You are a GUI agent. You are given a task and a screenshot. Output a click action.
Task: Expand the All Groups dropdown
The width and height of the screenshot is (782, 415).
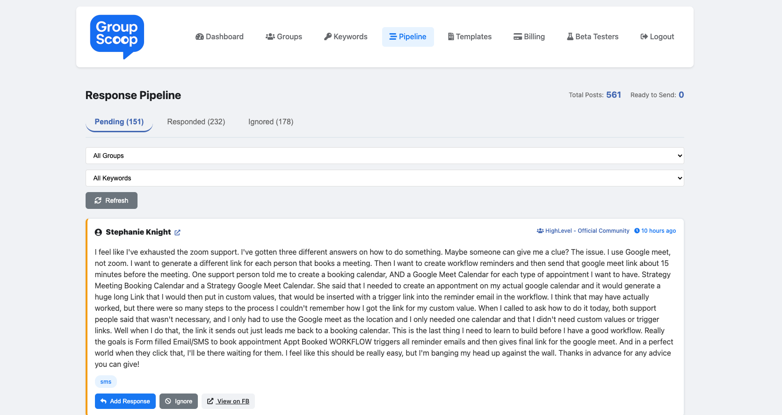point(384,156)
